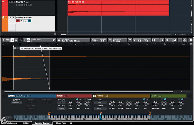
Task: Open sampler in separate window arrow icon
Action: point(190,40)
